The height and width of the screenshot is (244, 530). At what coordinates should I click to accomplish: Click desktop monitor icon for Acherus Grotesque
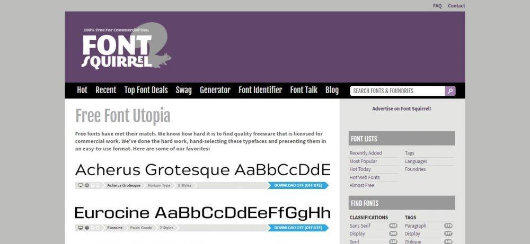[81, 185]
